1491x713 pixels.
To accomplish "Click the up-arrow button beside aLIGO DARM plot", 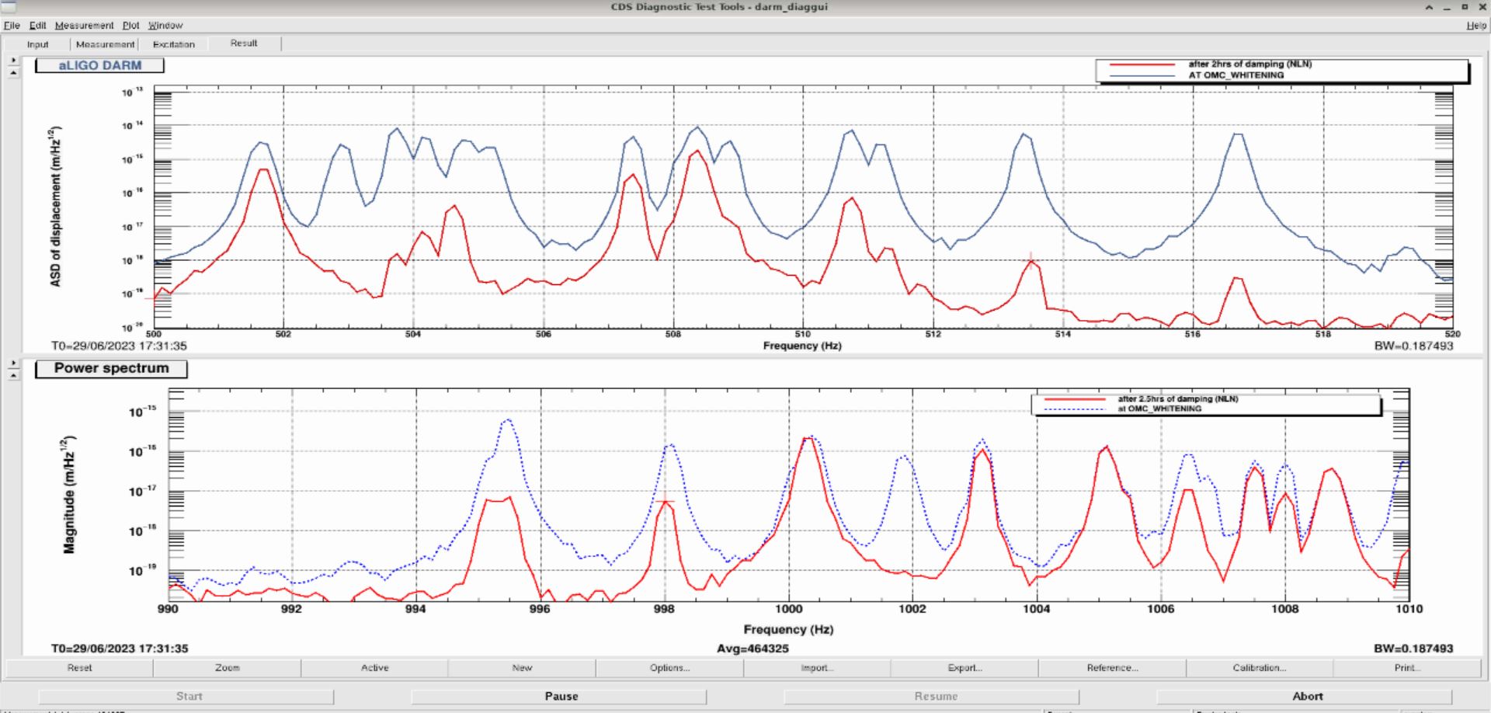I will coord(13,73).
